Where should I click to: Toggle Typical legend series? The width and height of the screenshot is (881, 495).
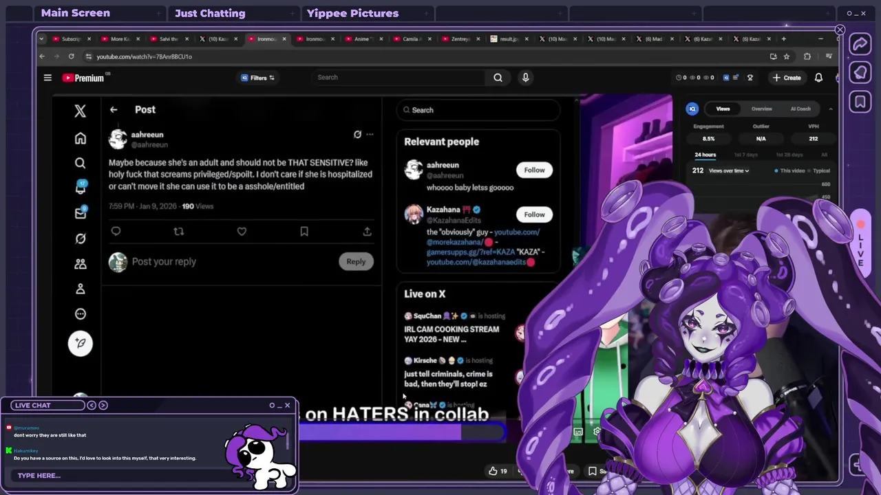tap(819, 170)
